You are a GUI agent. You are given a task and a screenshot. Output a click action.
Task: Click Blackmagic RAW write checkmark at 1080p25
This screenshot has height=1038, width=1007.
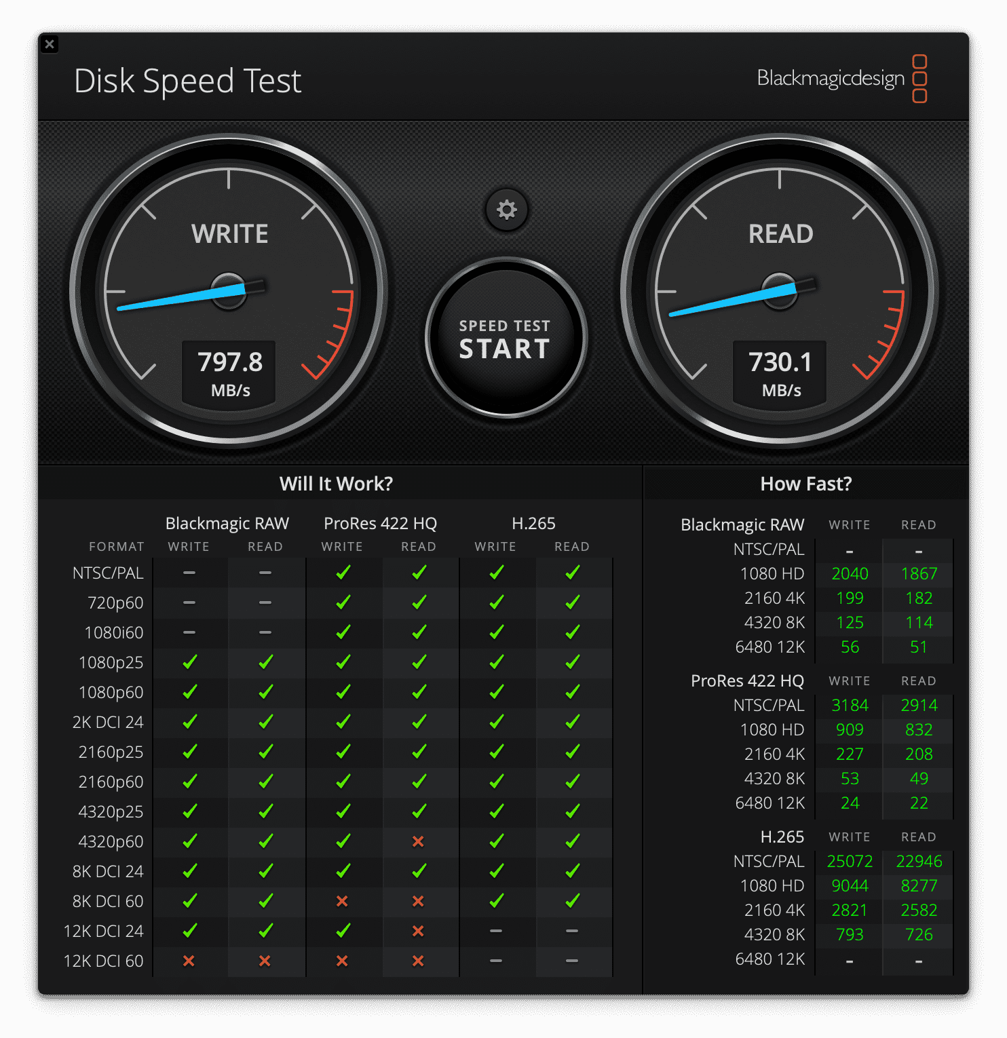click(x=189, y=662)
